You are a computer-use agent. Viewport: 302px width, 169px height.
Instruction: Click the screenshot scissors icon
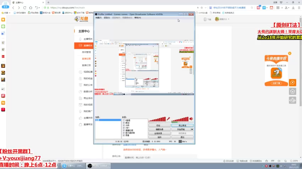286,8
